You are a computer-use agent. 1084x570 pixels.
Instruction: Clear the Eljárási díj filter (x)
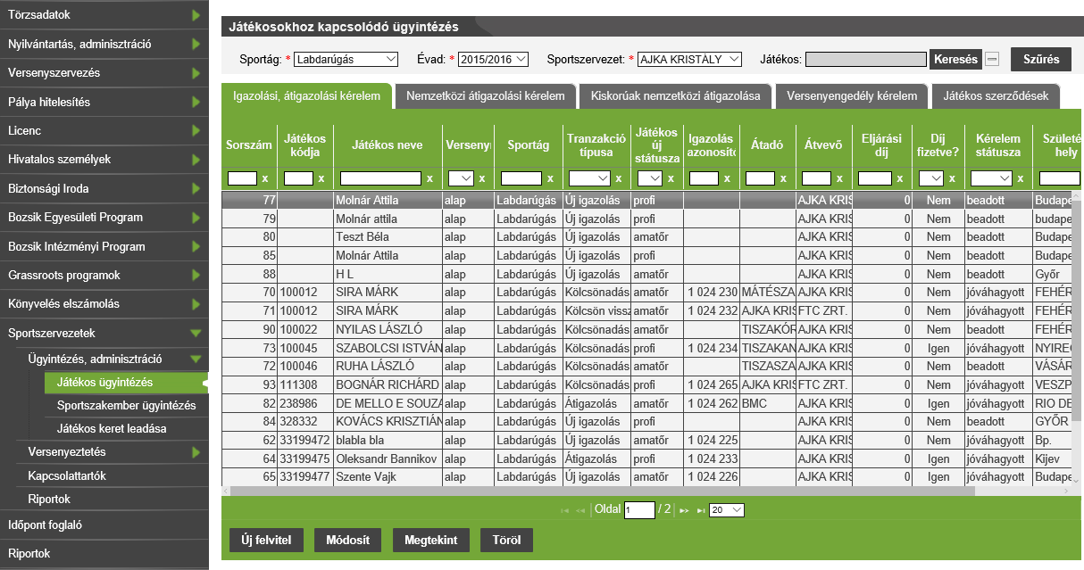901,178
